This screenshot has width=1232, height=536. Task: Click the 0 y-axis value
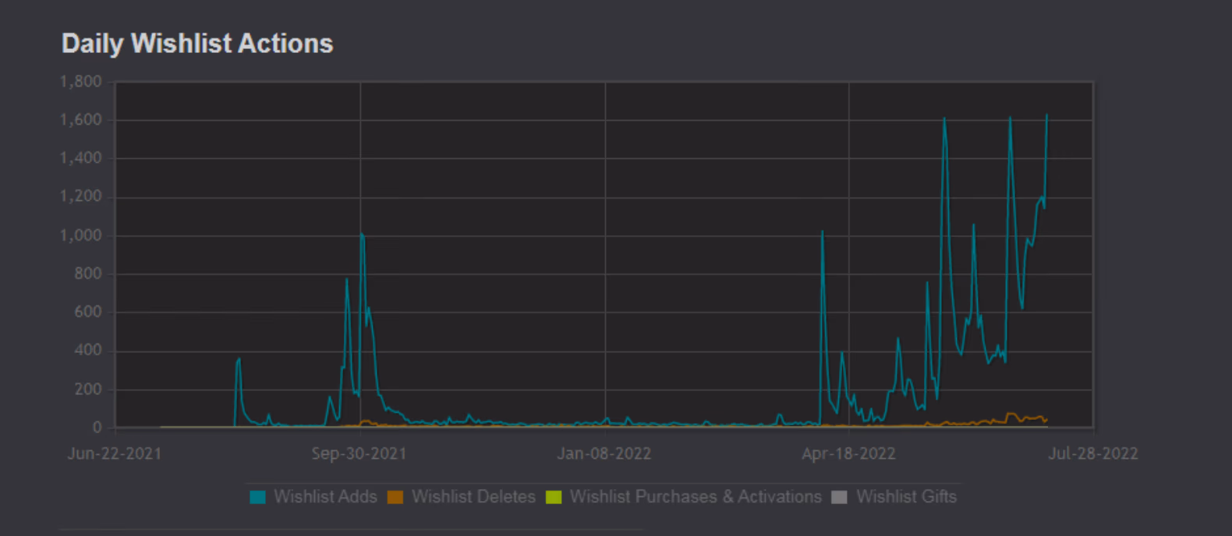pyautogui.click(x=97, y=427)
